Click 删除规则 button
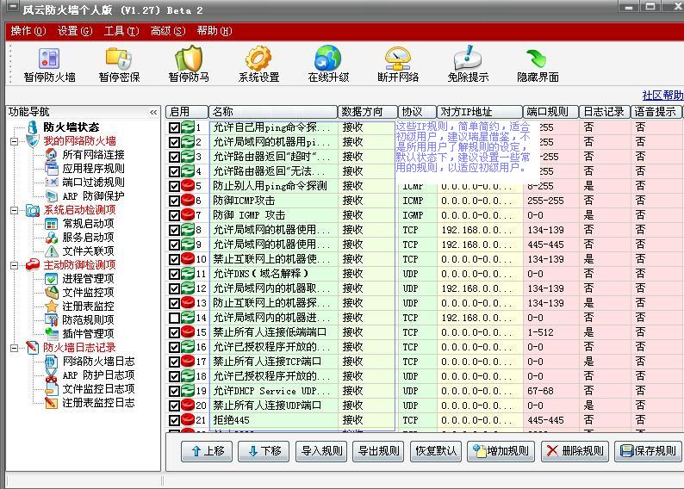The image size is (684, 489). click(x=575, y=451)
